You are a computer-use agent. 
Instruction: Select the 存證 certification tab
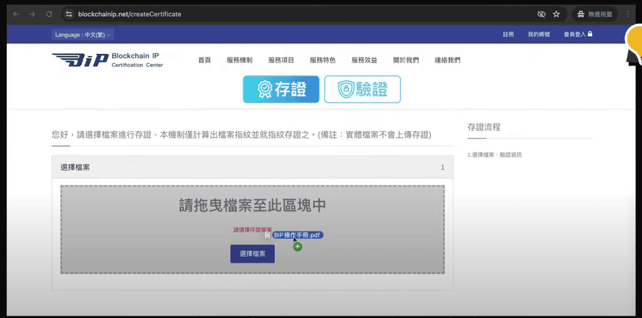point(281,89)
